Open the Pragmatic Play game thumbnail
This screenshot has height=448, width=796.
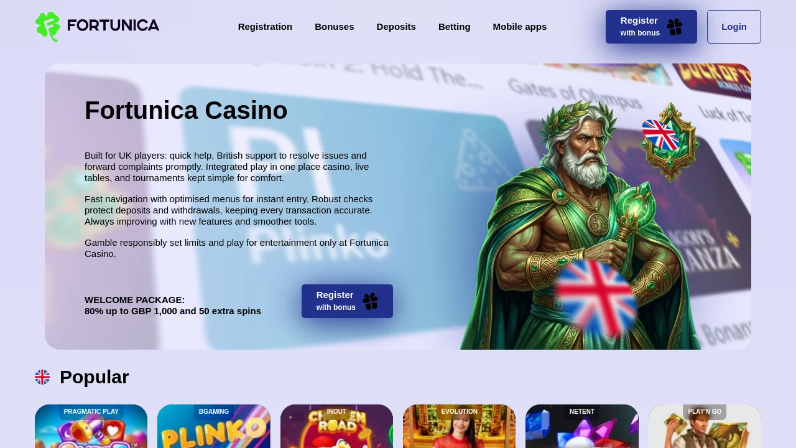tap(91, 426)
